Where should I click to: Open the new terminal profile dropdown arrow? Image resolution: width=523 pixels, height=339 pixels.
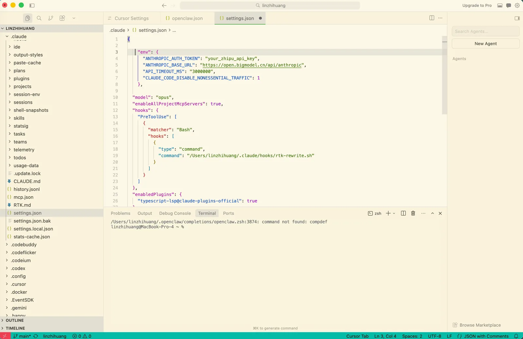(394, 213)
